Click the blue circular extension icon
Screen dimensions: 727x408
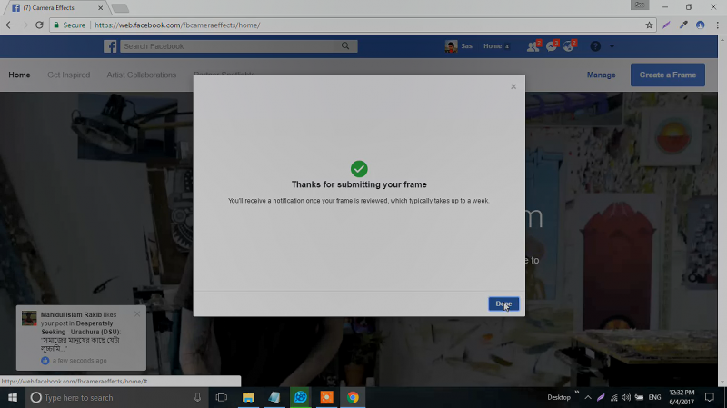[x=701, y=25]
